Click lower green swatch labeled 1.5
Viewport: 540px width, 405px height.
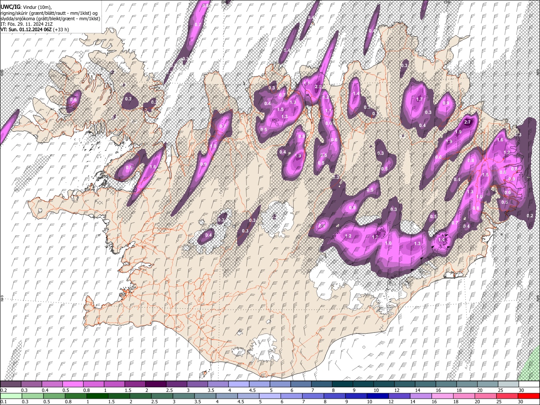coord(119,396)
